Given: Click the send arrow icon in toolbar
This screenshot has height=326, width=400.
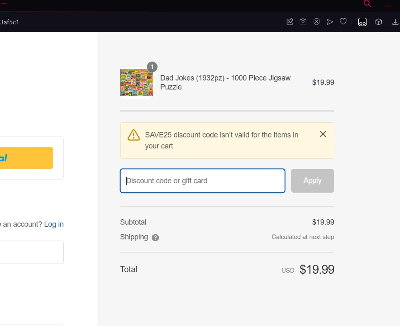Looking at the screenshot, I should point(330,22).
